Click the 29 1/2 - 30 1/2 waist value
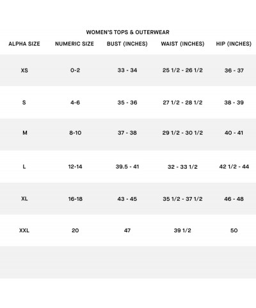The height and width of the screenshot is (308, 256). [182, 133]
